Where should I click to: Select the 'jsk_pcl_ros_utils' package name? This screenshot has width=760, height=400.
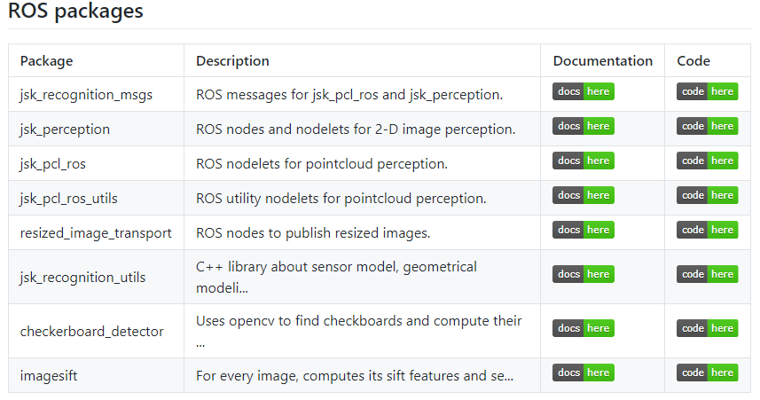click(69, 199)
